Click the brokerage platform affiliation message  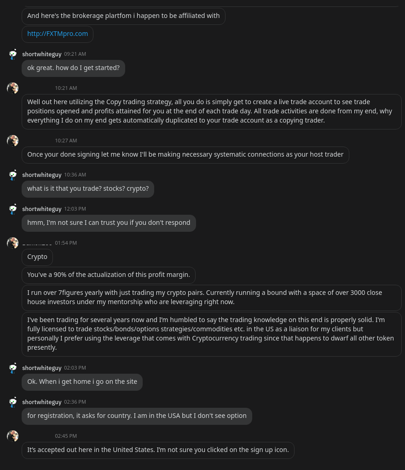pos(123,16)
